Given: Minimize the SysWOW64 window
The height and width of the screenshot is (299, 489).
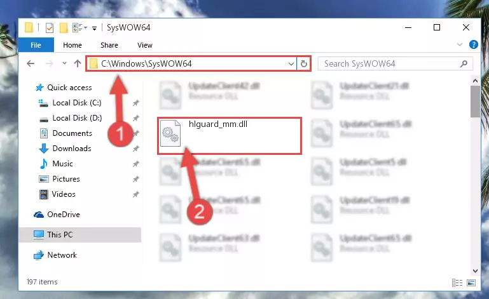Looking at the screenshot, I should coord(408,27).
